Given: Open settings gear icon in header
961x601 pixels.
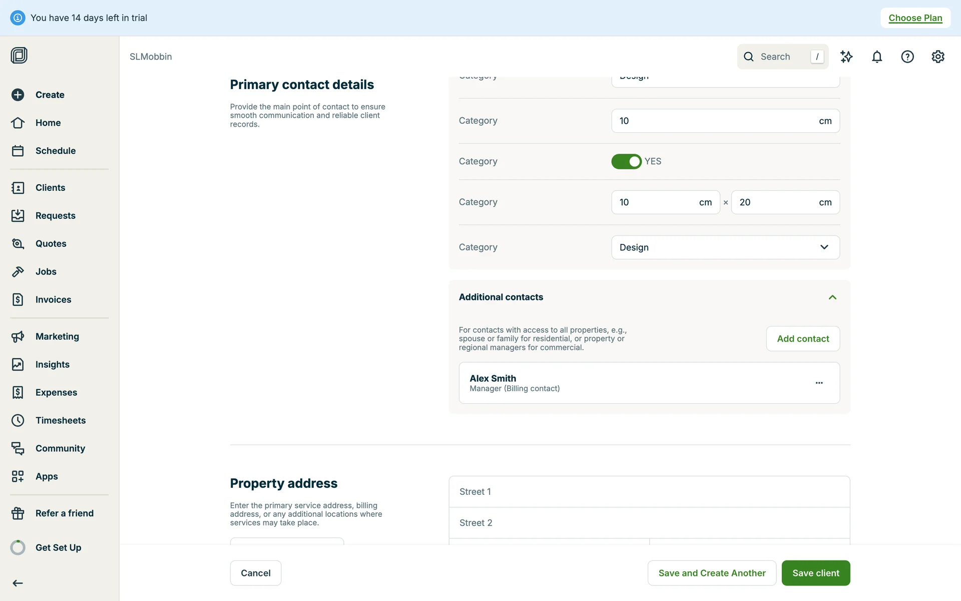Looking at the screenshot, I should (x=937, y=57).
